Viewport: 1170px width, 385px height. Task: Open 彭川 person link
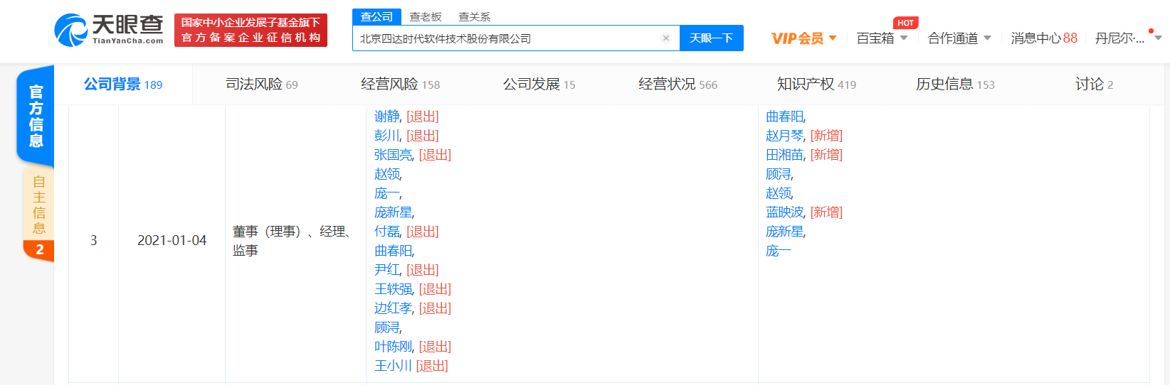coord(387,136)
